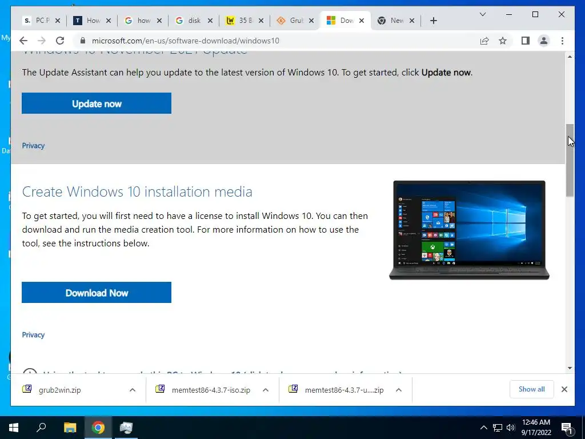This screenshot has width=585, height=439.
Task: Click the page scrollbar thumb
Action: pos(570,160)
